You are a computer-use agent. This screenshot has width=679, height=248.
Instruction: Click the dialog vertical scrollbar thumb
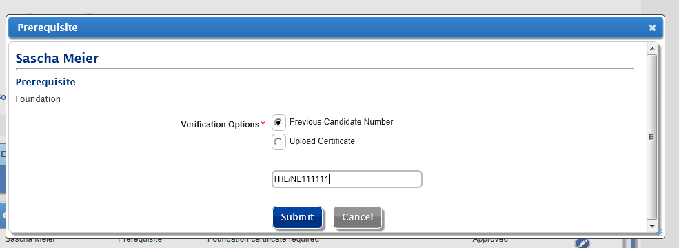click(x=651, y=137)
